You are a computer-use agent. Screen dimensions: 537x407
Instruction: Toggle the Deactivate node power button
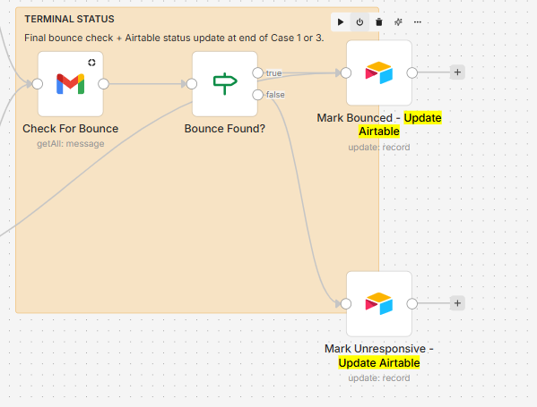coord(359,22)
